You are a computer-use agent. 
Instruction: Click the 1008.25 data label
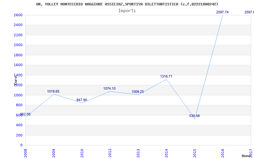click(x=137, y=92)
